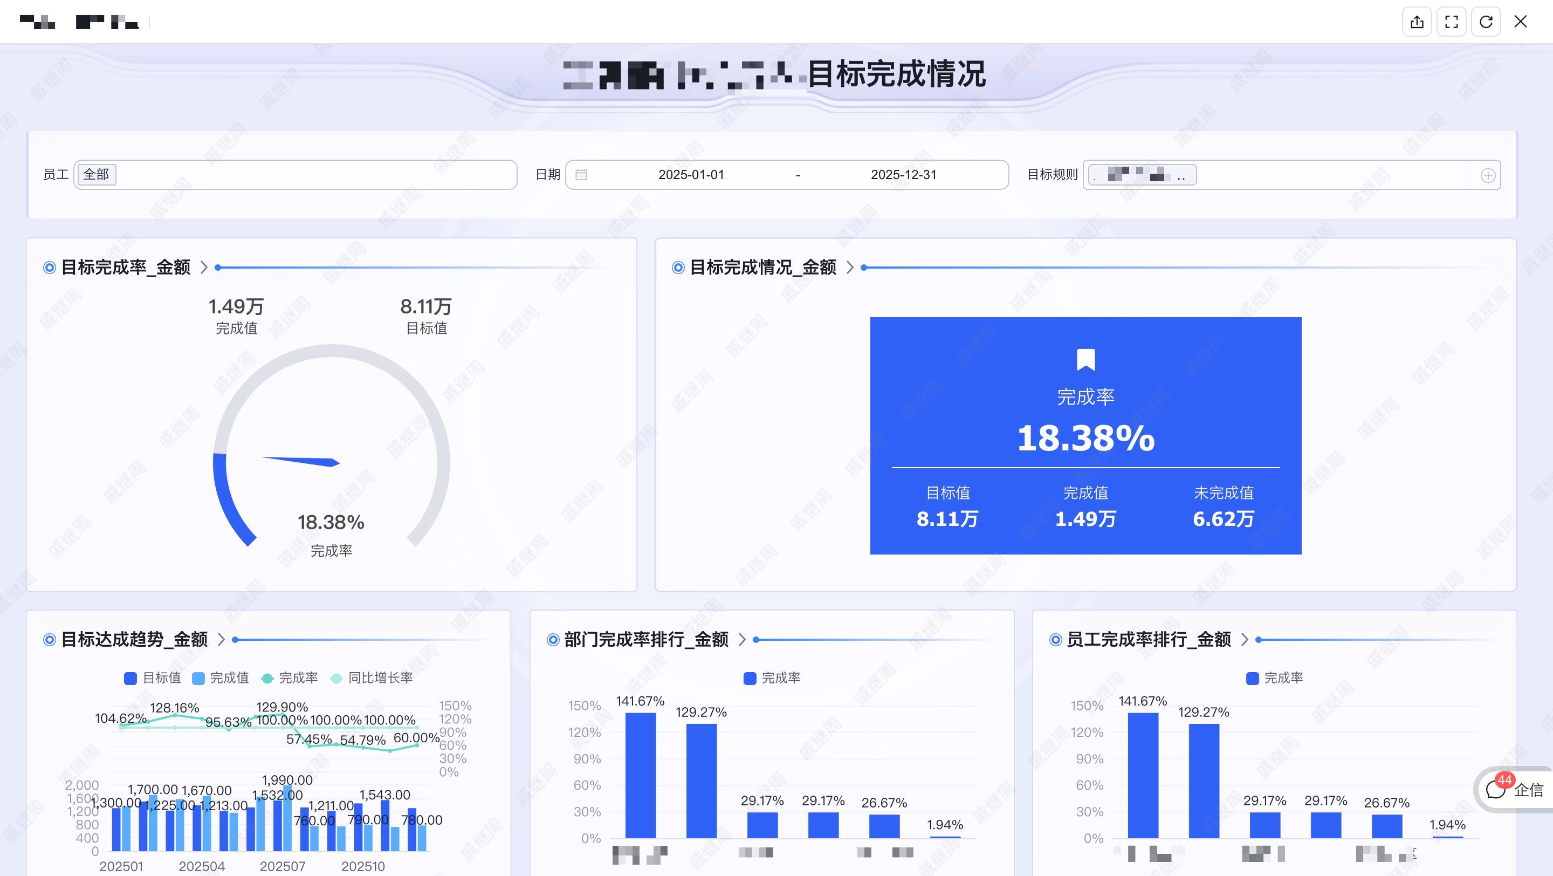Toggle 完成率 legend in trend chart

tap(290, 678)
